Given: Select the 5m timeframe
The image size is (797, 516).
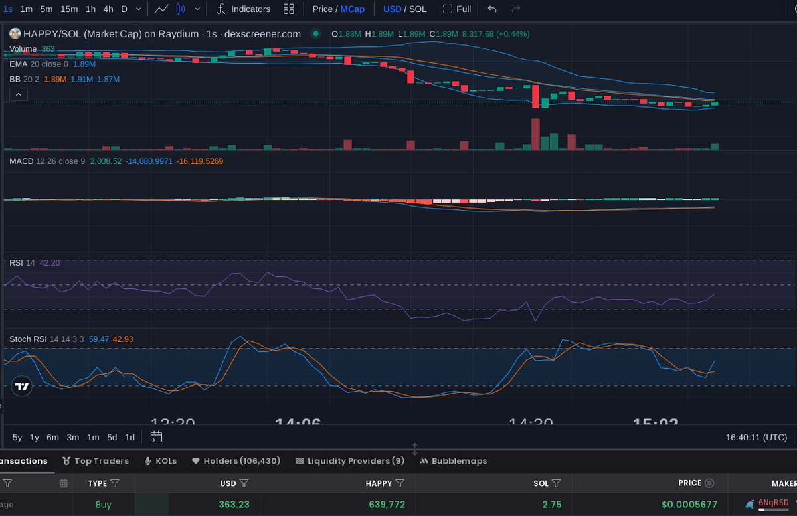Looking at the screenshot, I should tap(46, 9).
